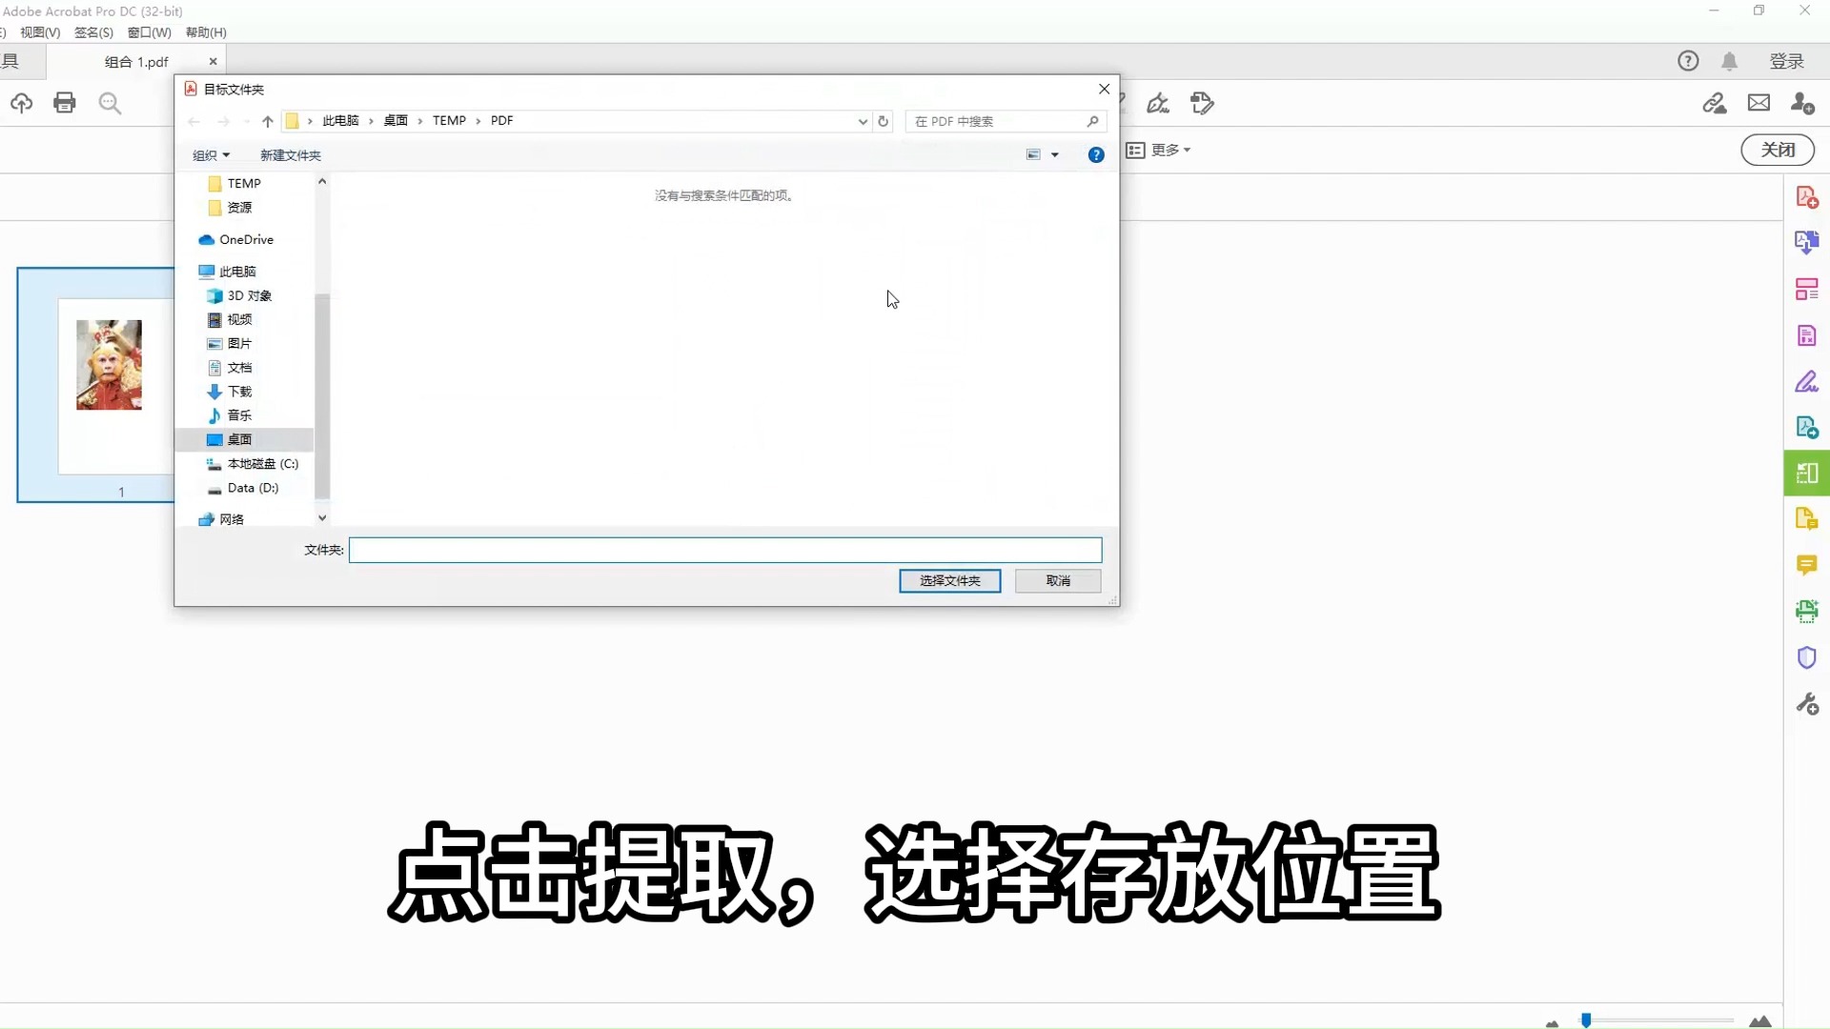
Task: Select the highlighted Organize Pages tool
Action: [1808, 474]
